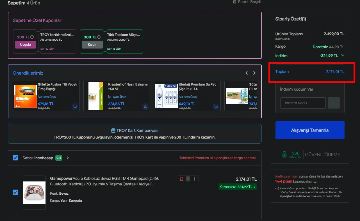Click info icon beside the points conversion note

pyautogui.click(x=277, y=188)
